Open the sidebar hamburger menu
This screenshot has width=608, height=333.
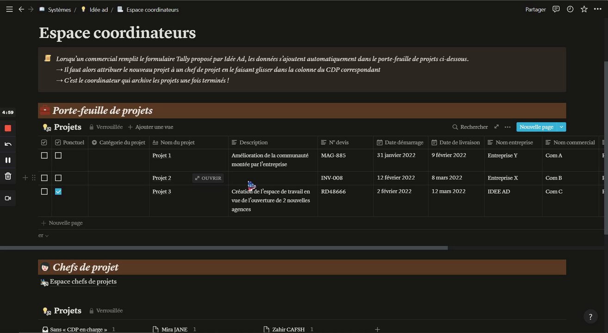[9, 9]
